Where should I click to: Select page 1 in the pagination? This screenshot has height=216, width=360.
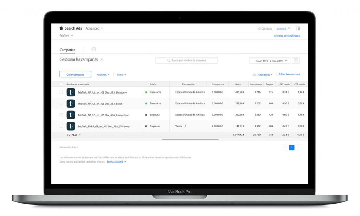click(x=291, y=147)
